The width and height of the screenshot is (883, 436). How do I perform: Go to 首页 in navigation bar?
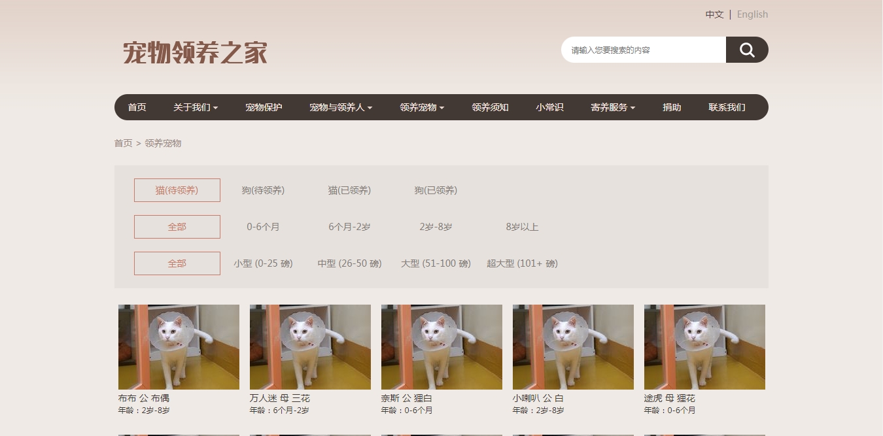(x=137, y=107)
